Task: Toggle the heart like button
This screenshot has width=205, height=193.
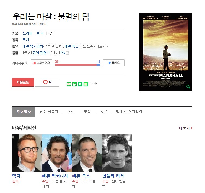Action: [x=47, y=82]
